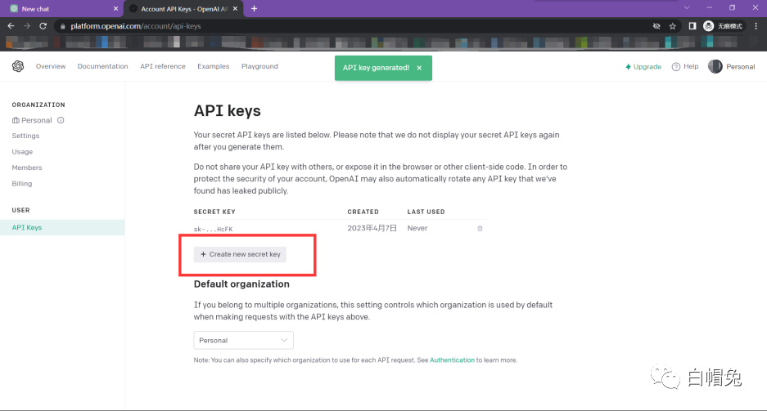Click the Upgrade link
This screenshot has height=411, width=767.
pos(643,67)
